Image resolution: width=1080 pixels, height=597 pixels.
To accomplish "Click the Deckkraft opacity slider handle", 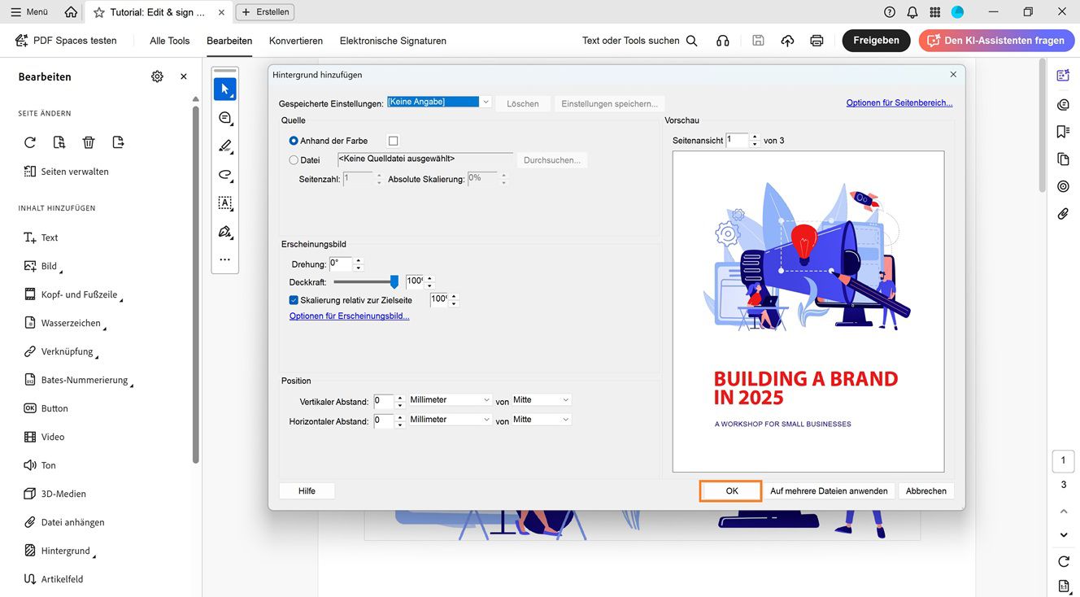I will tap(394, 281).
